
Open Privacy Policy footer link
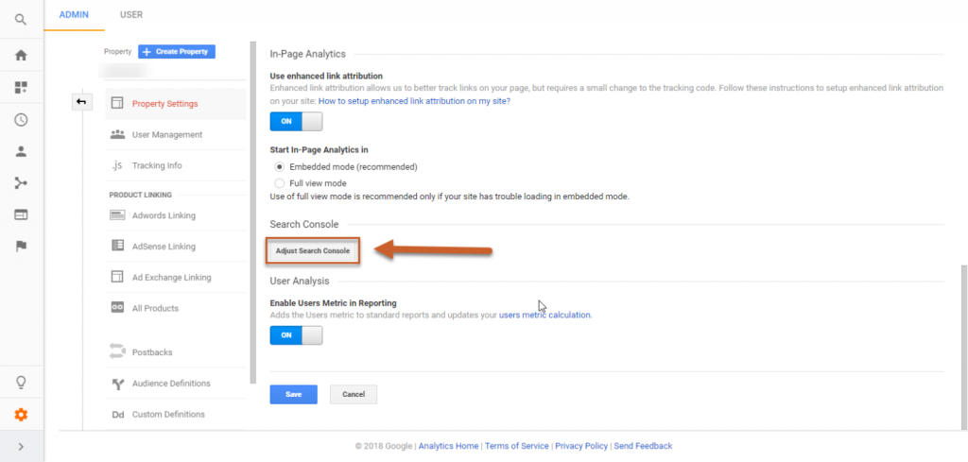[x=581, y=445]
